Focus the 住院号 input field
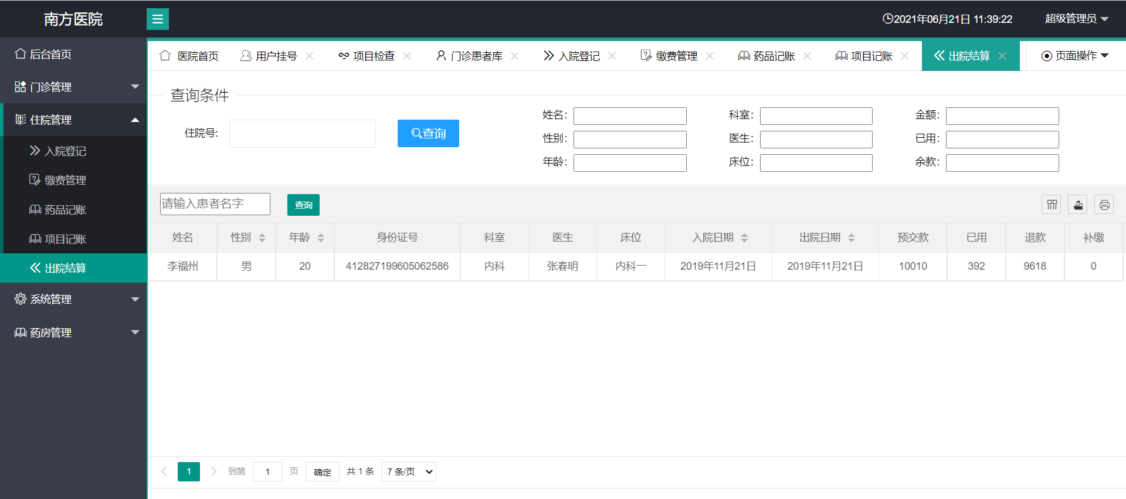1126x499 pixels. click(x=303, y=134)
